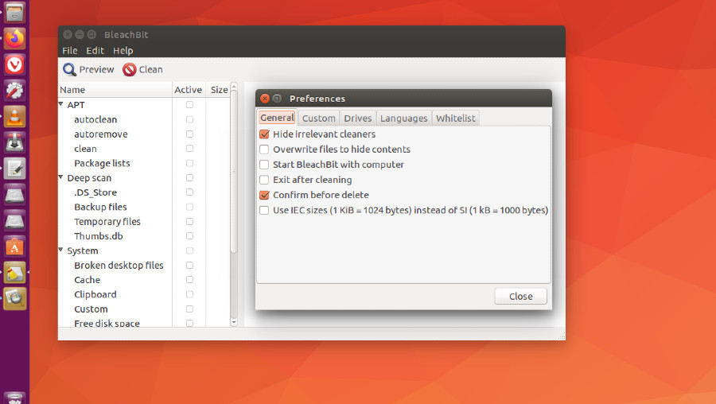Image resolution: width=716 pixels, height=404 pixels.
Task: Click the Preview magnifier icon
Action: [x=69, y=69]
